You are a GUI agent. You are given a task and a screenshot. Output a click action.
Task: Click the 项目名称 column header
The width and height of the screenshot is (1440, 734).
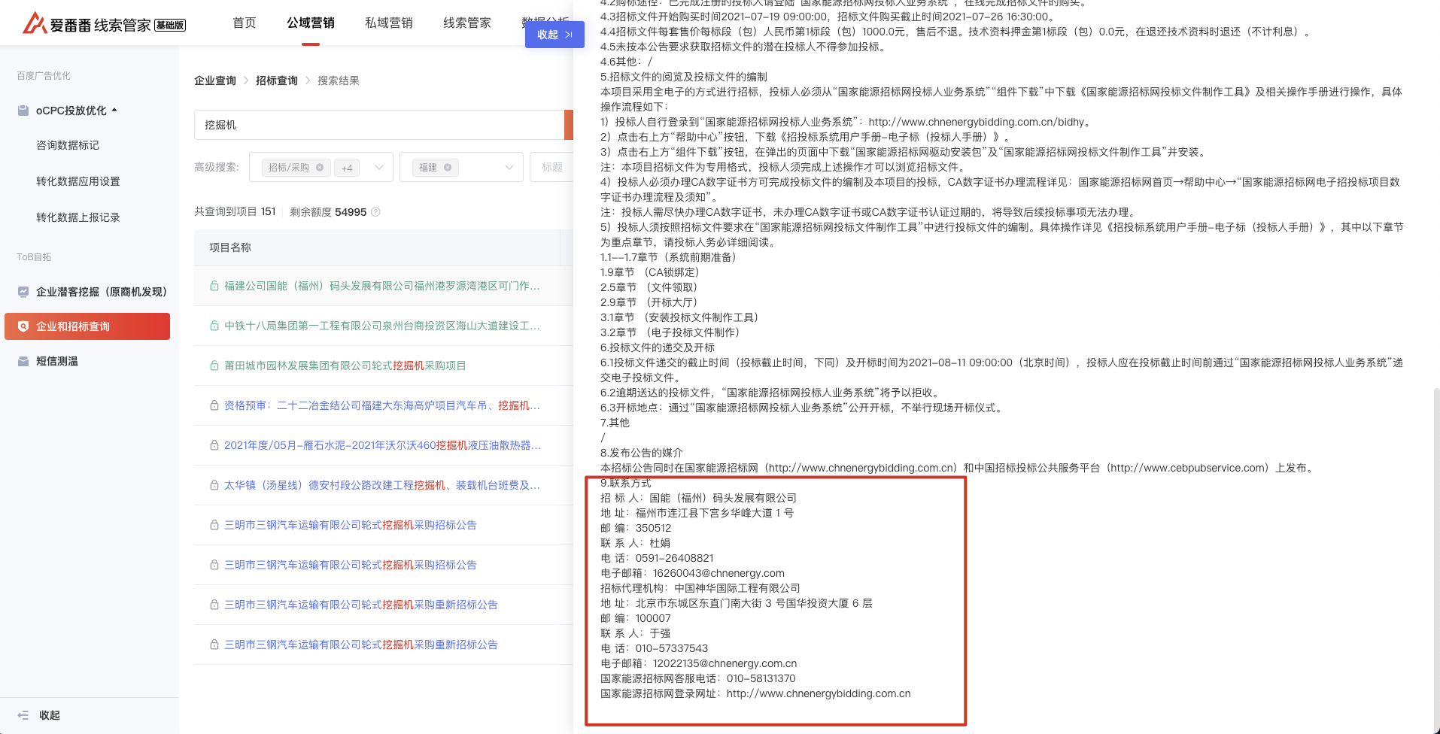point(230,247)
